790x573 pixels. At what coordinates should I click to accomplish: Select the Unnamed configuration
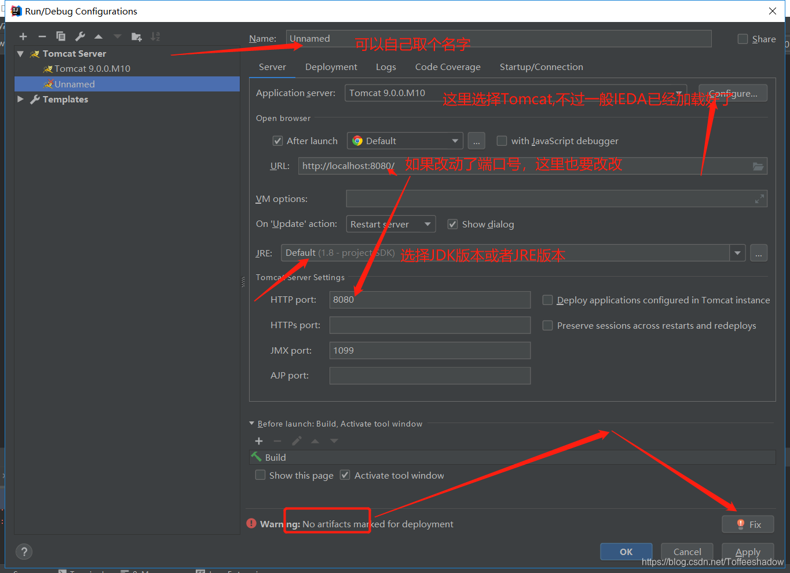tap(127, 84)
